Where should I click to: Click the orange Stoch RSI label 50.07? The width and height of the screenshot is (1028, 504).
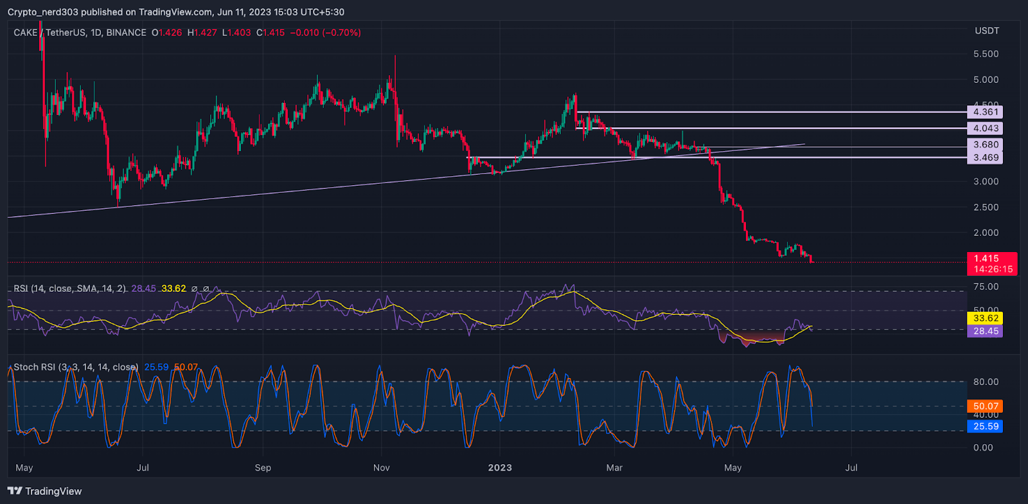(984, 406)
